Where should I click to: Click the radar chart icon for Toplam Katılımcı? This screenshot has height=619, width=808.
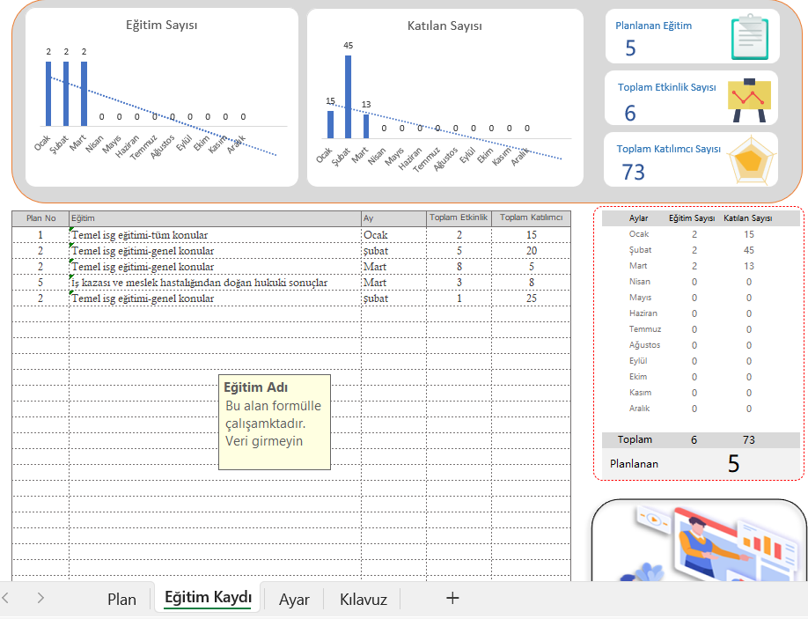click(751, 160)
